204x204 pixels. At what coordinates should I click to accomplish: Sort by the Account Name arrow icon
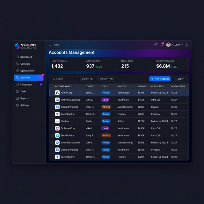pyautogui.click(x=71, y=86)
